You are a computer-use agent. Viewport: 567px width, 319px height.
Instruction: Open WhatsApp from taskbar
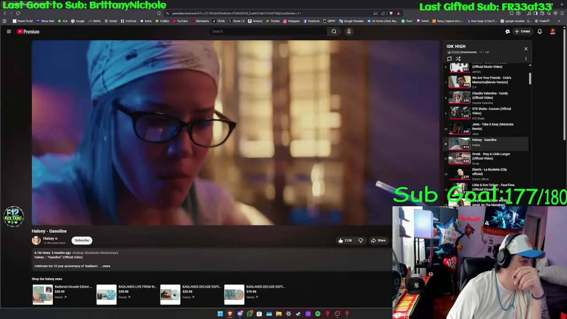[x=250, y=314]
